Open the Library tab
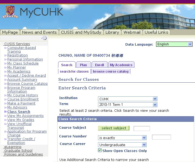This screenshot has width=195, height=162. point(112,32)
